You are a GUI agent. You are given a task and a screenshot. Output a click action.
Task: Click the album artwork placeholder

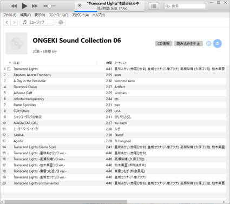pyautogui.click(x=16, y=43)
